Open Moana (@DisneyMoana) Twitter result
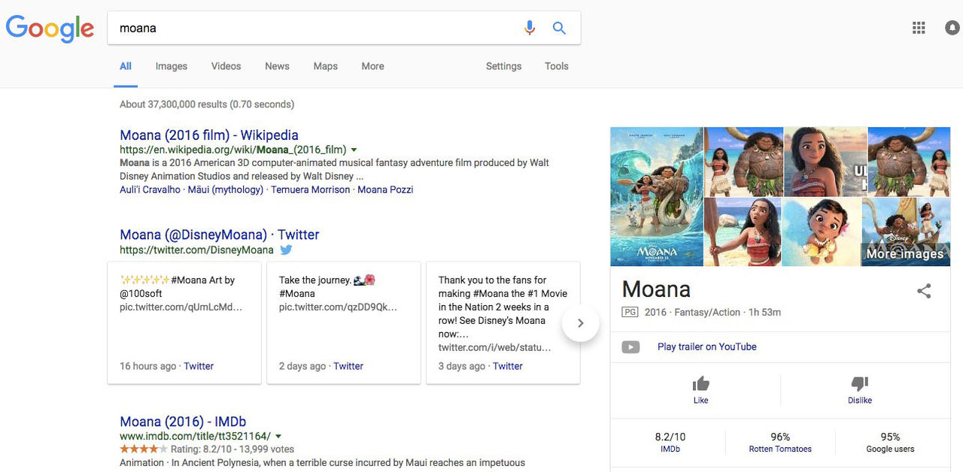This screenshot has height=472, width=963. 220,234
